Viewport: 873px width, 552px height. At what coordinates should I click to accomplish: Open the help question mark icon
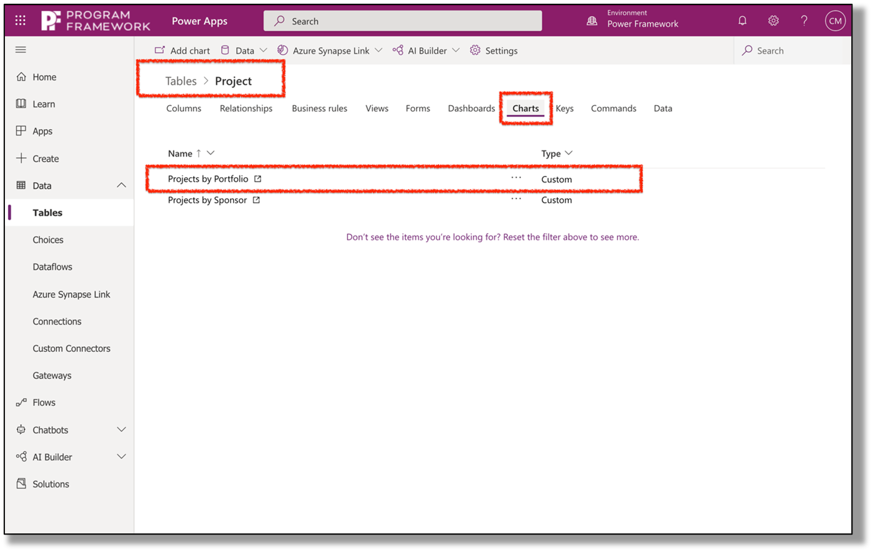804,21
